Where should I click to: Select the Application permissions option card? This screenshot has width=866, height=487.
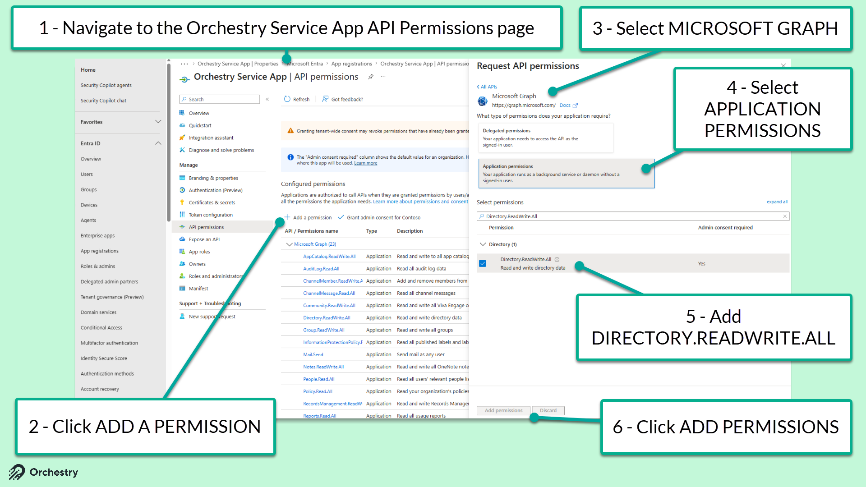click(566, 174)
